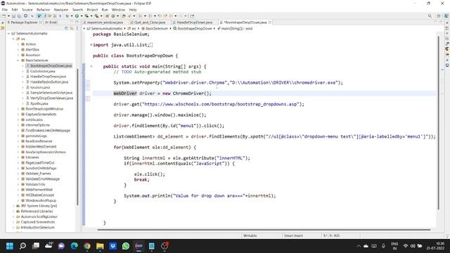Open the Refactor menu
The image size is (450, 253).
coord(44,10)
